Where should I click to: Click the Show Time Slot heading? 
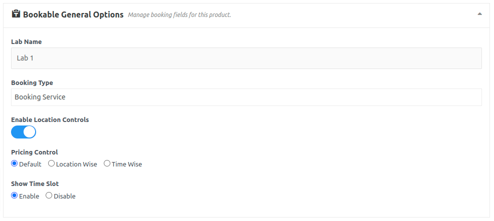(x=35, y=184)
